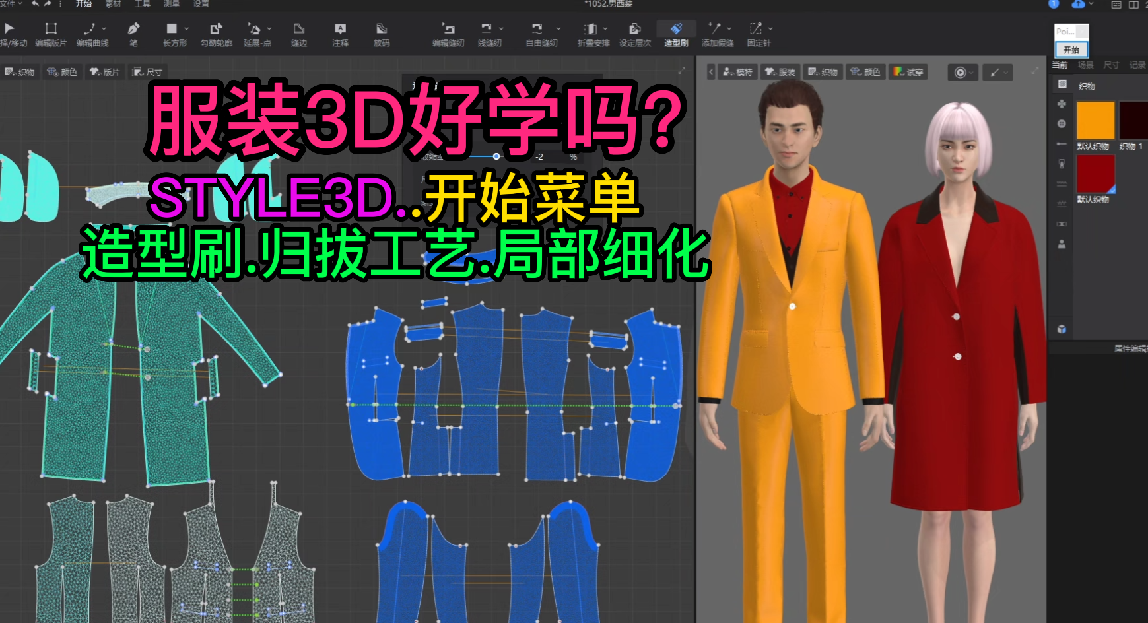This screenshot has width=1148, height=623.
Task: Toggle the 2D window 尺寸 display button
Action: pos(147,72)
